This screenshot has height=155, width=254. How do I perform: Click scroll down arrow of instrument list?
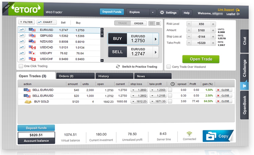pos(102,61)
